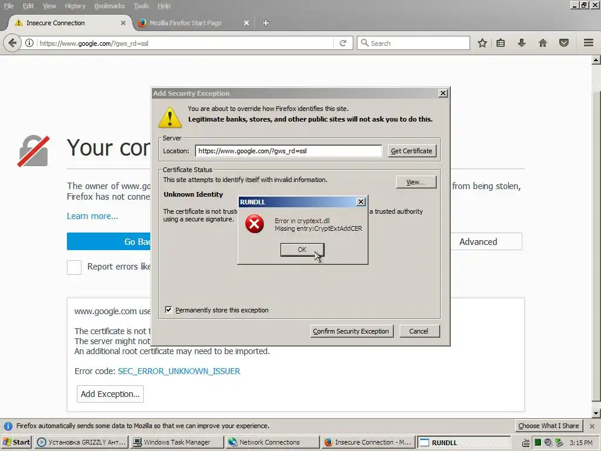Reload the current page
Viewport: 601px width, 451px height.
[x=343, y=43]
